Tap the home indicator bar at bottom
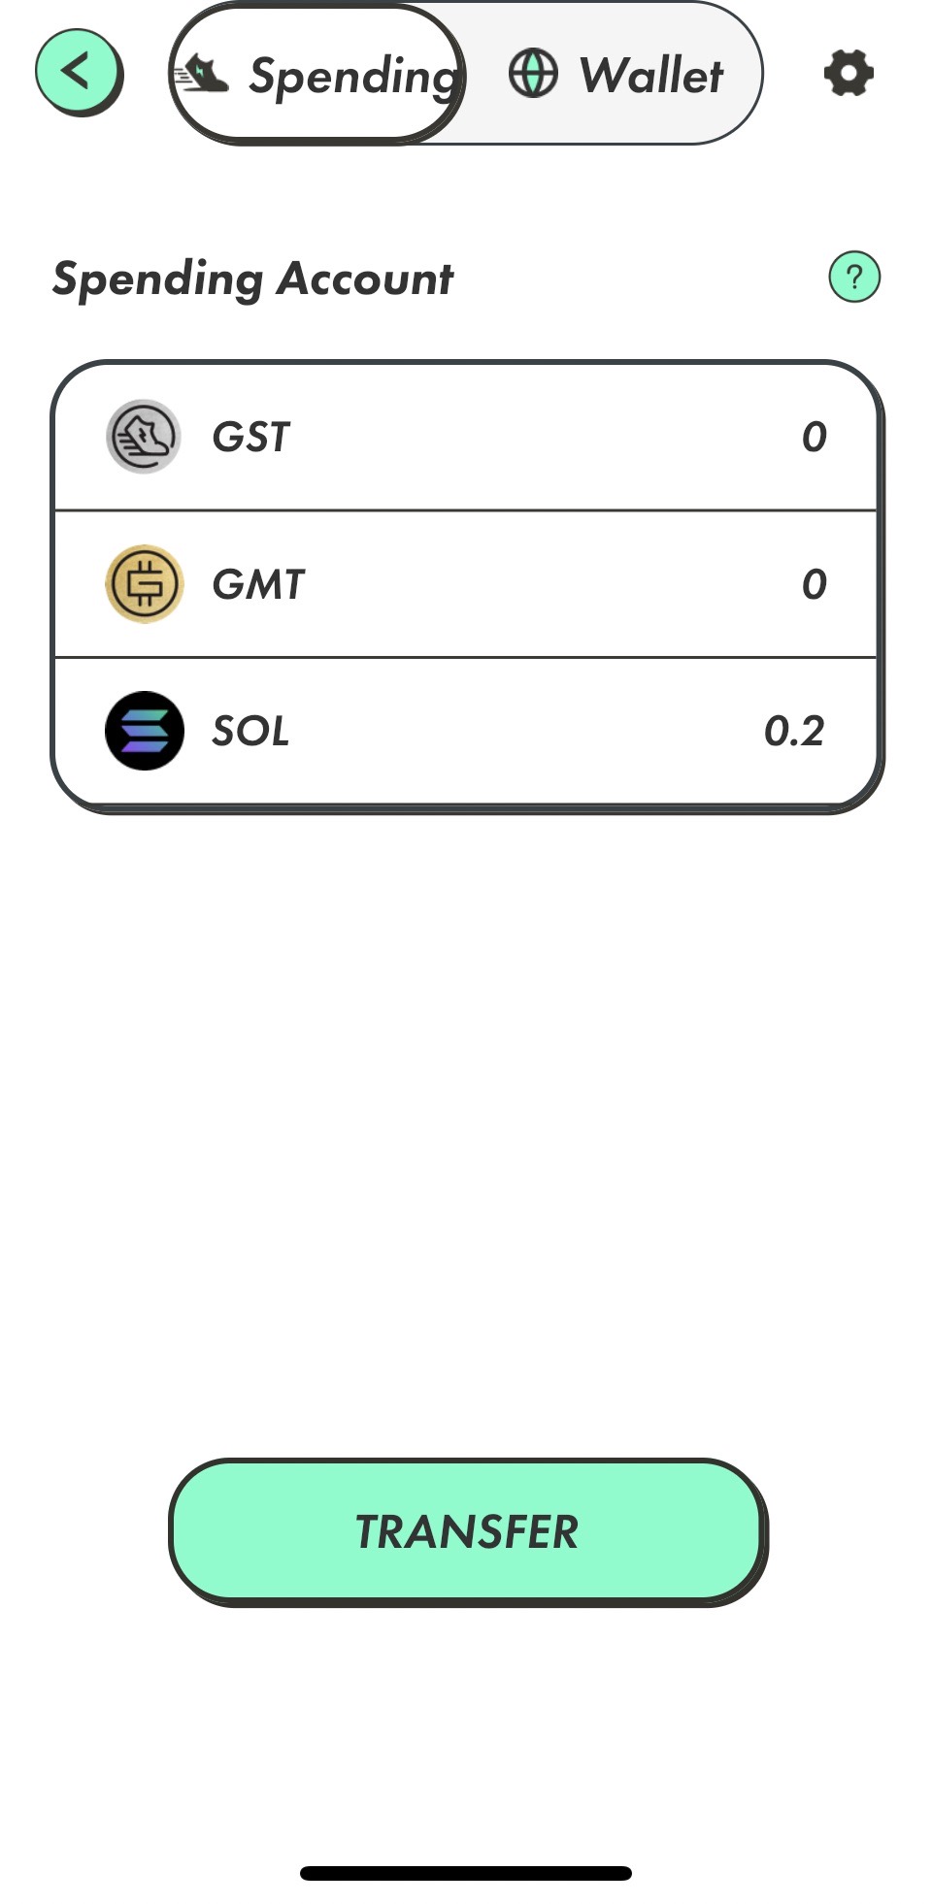This screenshot has height=1904, width=932. (x=466, y=1873)
